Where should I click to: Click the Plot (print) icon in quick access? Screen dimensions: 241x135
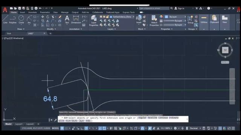pyautogui.click(x=36, y=8)
